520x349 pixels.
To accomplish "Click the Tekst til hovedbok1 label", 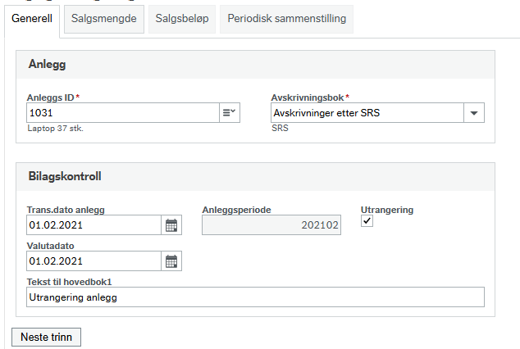I will pos(70,282).
